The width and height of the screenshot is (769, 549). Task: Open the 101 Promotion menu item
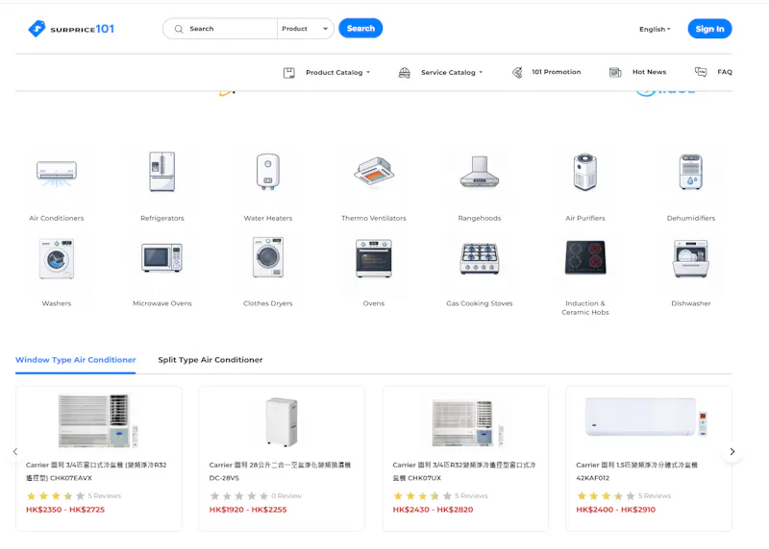coord(557,72)
